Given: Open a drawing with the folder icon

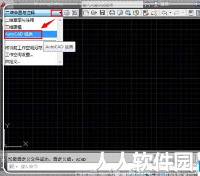Looking at the screenshot, I should coord(94,13).
